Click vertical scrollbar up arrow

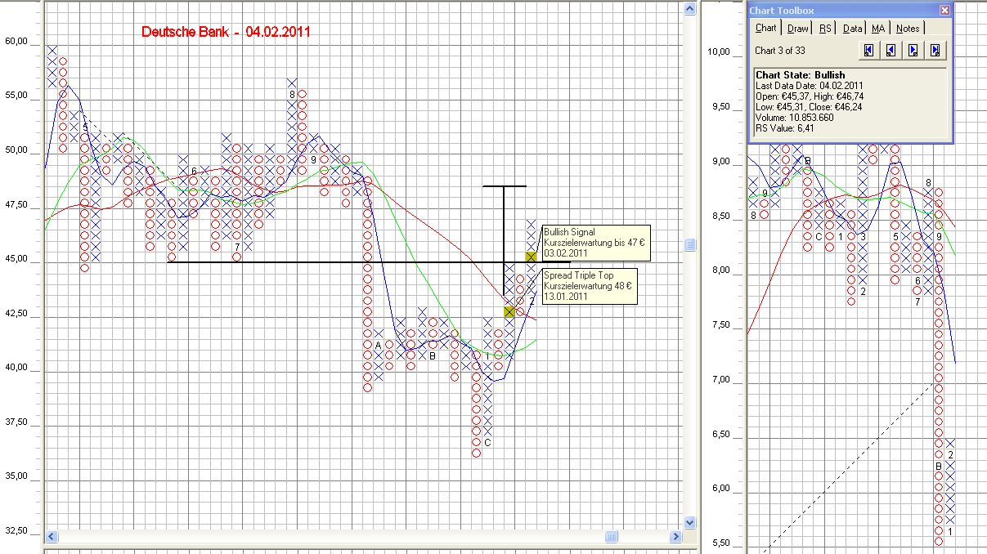689,9
